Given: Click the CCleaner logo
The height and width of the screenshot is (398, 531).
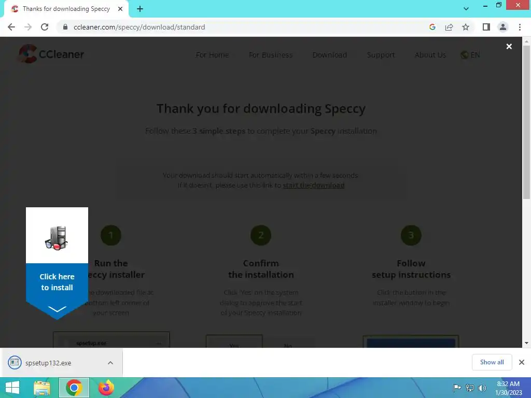Looking at the screenshot, I should [x=51, y=54].
